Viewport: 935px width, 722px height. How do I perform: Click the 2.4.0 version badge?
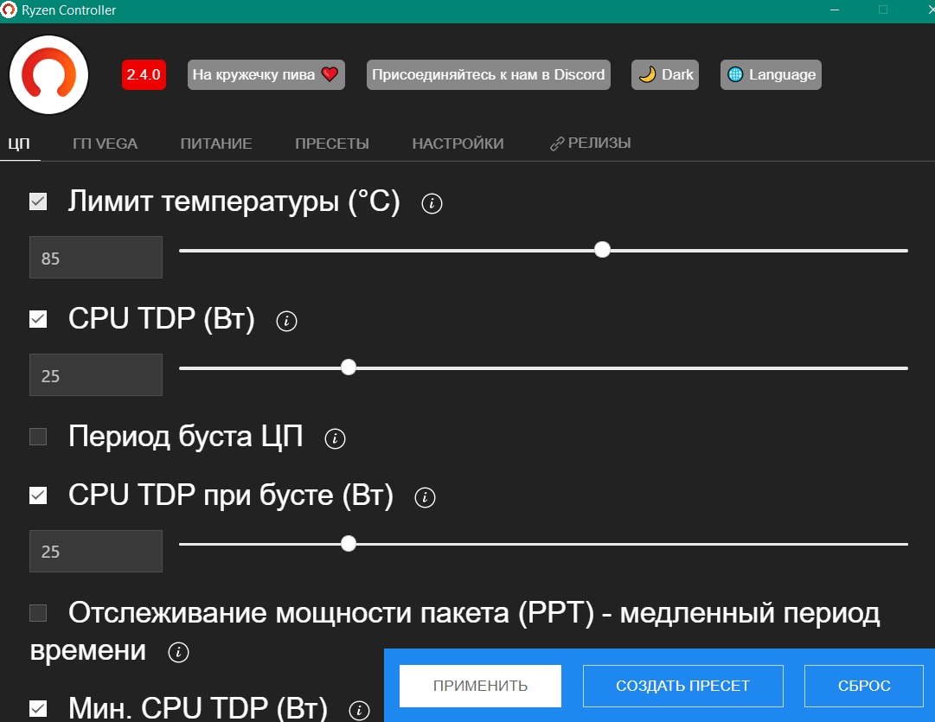coord(144,74)
